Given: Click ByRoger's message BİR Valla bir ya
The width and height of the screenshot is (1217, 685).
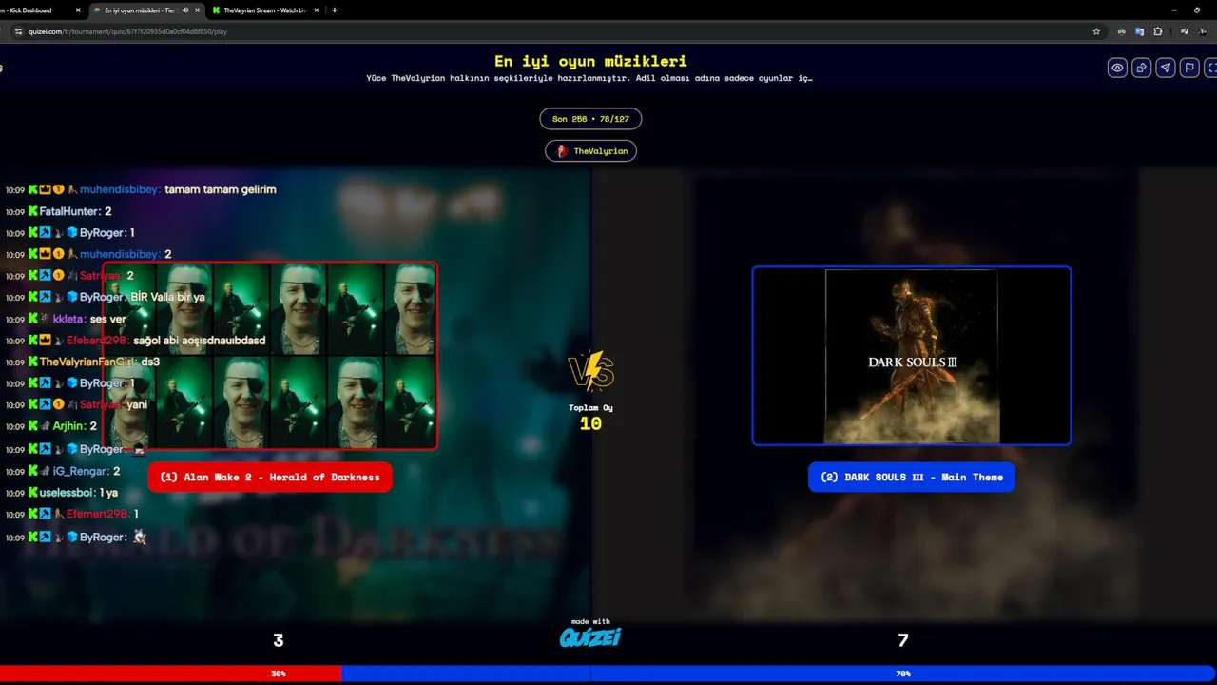Looking at the screenshot, I should [x=167, y=297].
